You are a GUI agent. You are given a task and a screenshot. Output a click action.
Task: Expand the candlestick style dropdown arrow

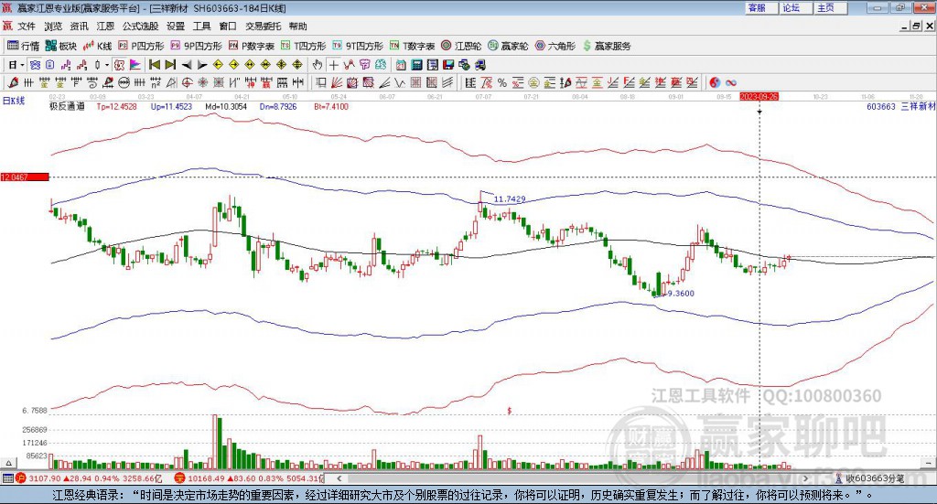pyautogui.click(x=107, y=65)
